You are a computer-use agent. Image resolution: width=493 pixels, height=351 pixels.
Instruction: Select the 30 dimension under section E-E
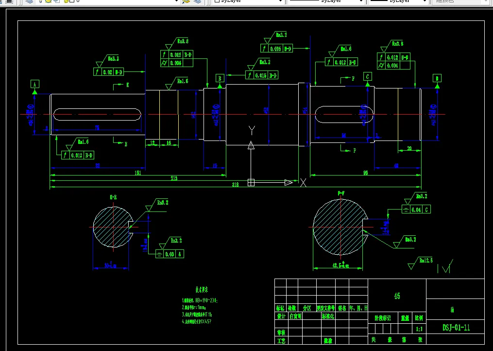coord(110,265)
